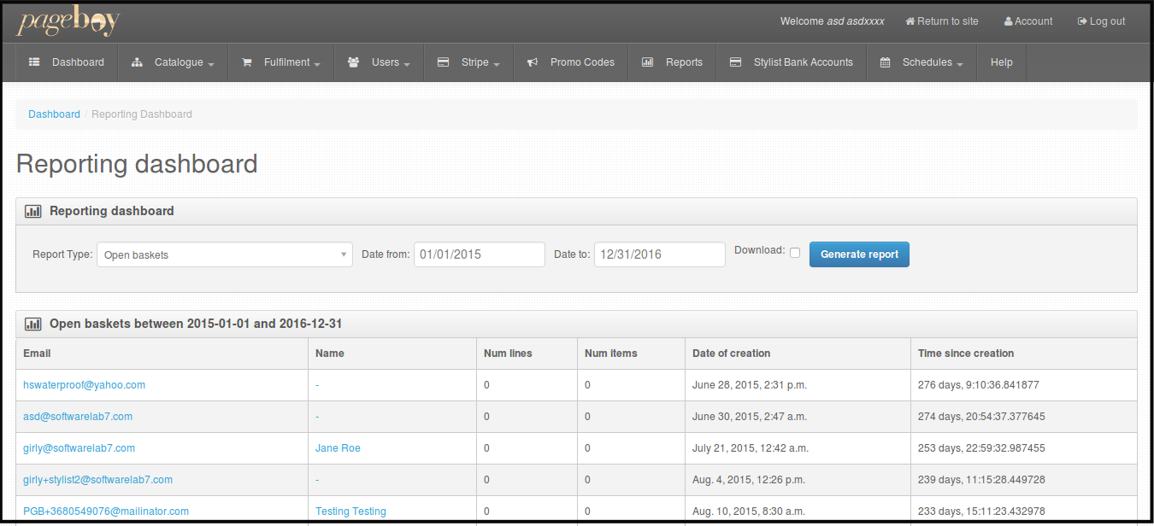Open the Dashboard nav item

(x=67, y=62)
